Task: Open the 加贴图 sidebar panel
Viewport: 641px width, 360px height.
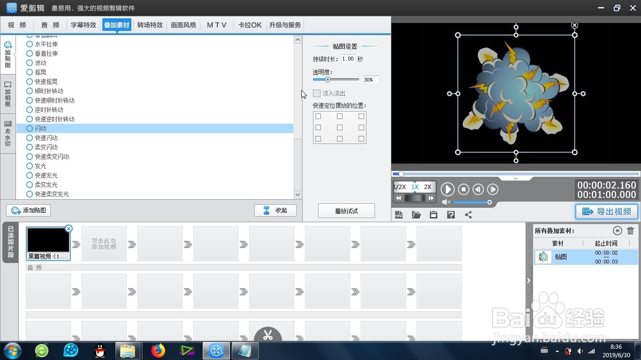Action: pos(8,54)
